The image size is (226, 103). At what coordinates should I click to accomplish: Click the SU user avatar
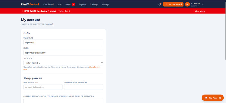pyautogui.click(x=187, y=4)
